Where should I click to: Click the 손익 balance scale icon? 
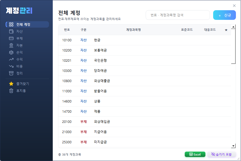11,52
